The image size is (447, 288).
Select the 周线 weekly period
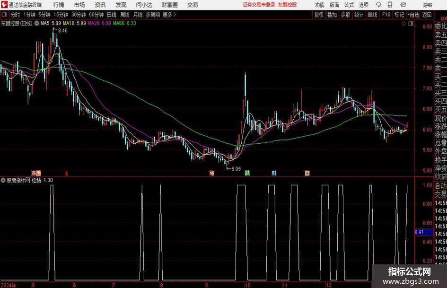point(125,15)
